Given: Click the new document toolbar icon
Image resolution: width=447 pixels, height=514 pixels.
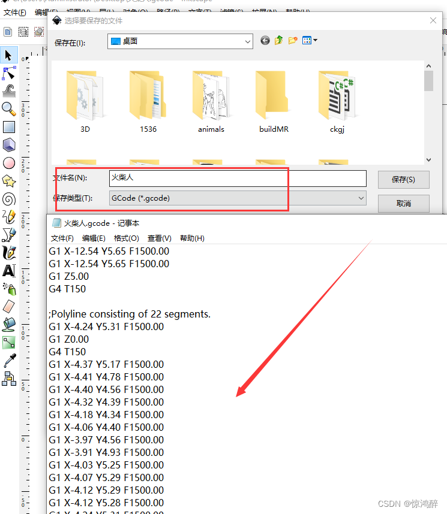Looking at the screenshot, I should (8, 32).
